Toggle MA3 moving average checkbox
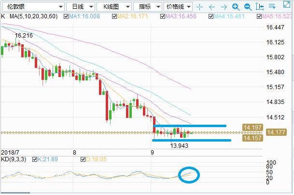Screen dimensions: 294x195 pos(163,16)
